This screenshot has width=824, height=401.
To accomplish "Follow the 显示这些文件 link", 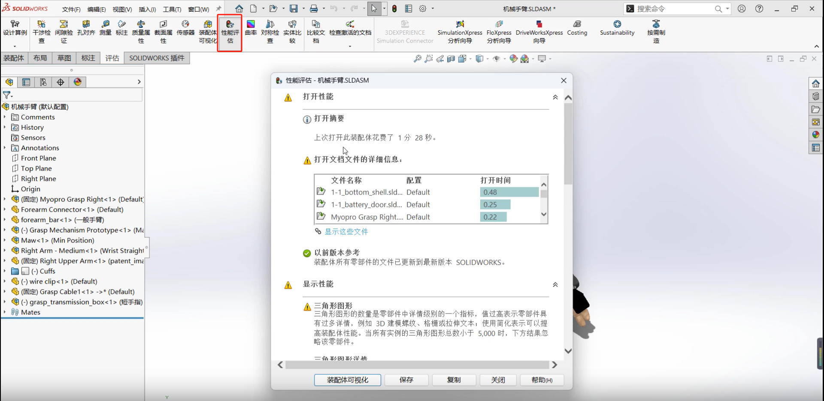I will [x=346, y=232].
